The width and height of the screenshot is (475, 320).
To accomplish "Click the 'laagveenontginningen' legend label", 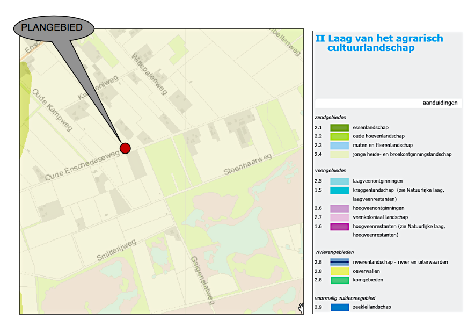I will point(377,181).
